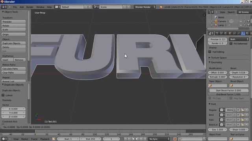The width and height of the screenshot is (252, 141).
Task: Enable the Fill Deformed checkbox
Action: click(x=231, y=43)
